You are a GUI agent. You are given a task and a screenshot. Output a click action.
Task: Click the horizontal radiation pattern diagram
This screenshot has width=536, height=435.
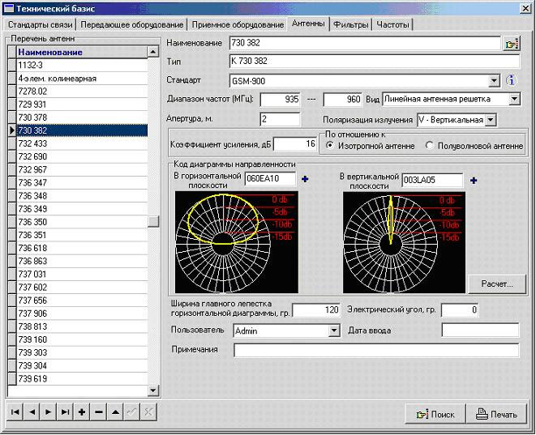point(237,242)
